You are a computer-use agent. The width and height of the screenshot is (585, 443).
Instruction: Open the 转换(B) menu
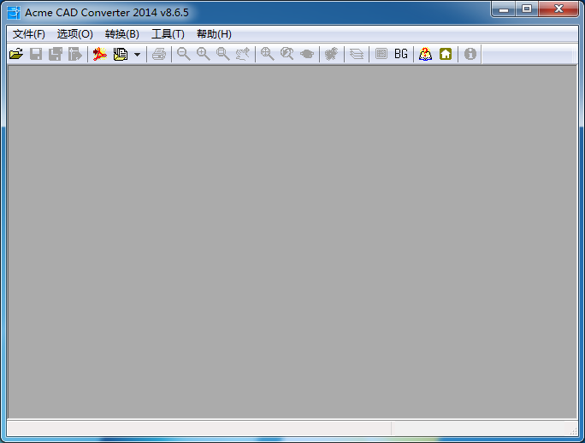tap(121, 34)
